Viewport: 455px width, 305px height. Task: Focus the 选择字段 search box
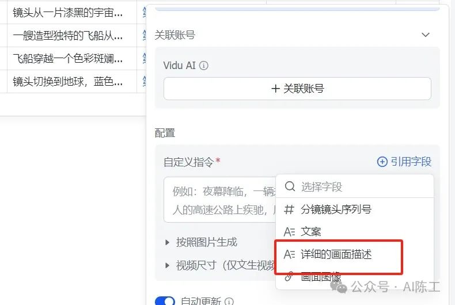pyautogui.click(x=355, y=186)
